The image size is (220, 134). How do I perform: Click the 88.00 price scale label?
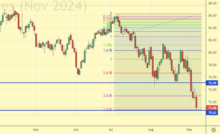coord(213,3)
